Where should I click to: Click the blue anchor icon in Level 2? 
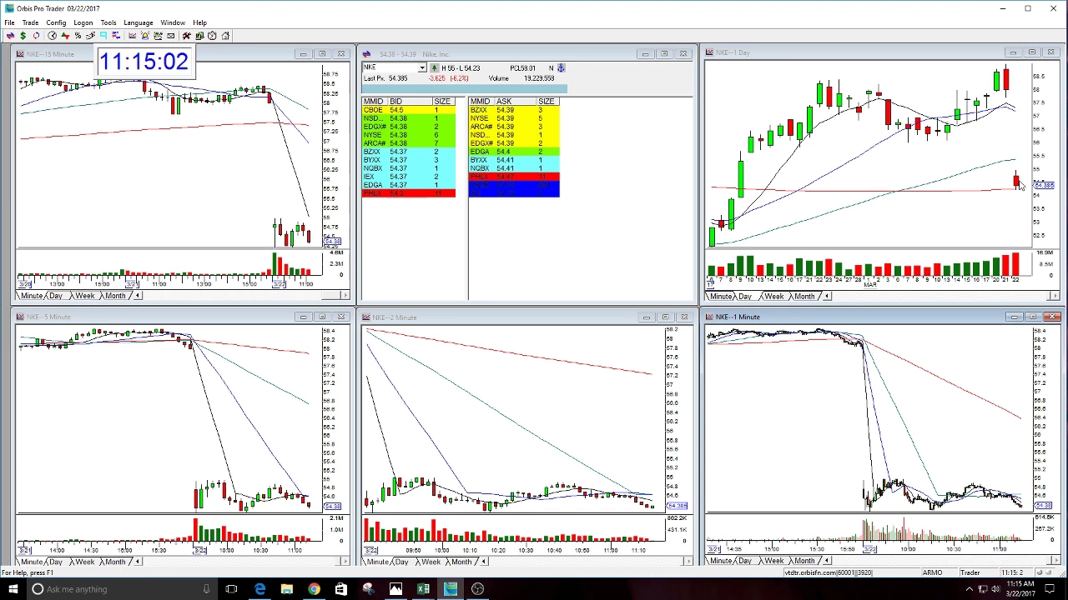[561, 67]
